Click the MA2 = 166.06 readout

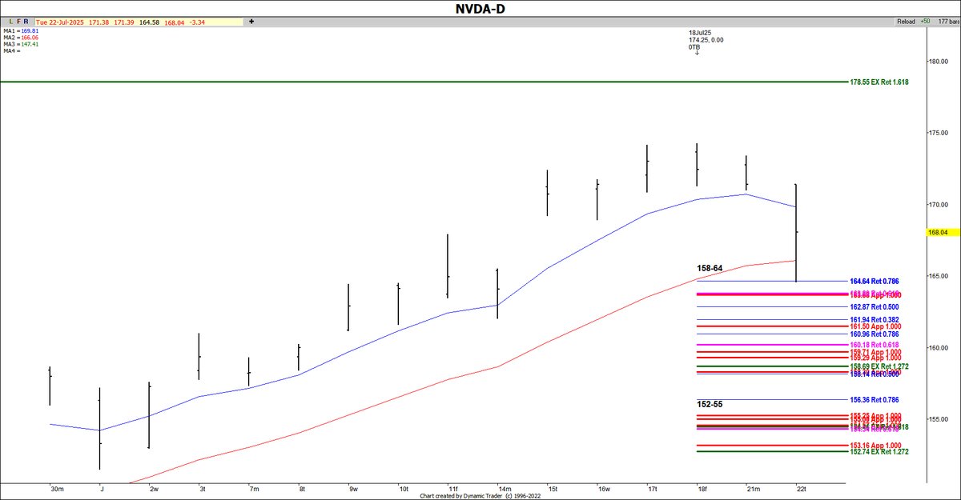(x=20, y=38)
